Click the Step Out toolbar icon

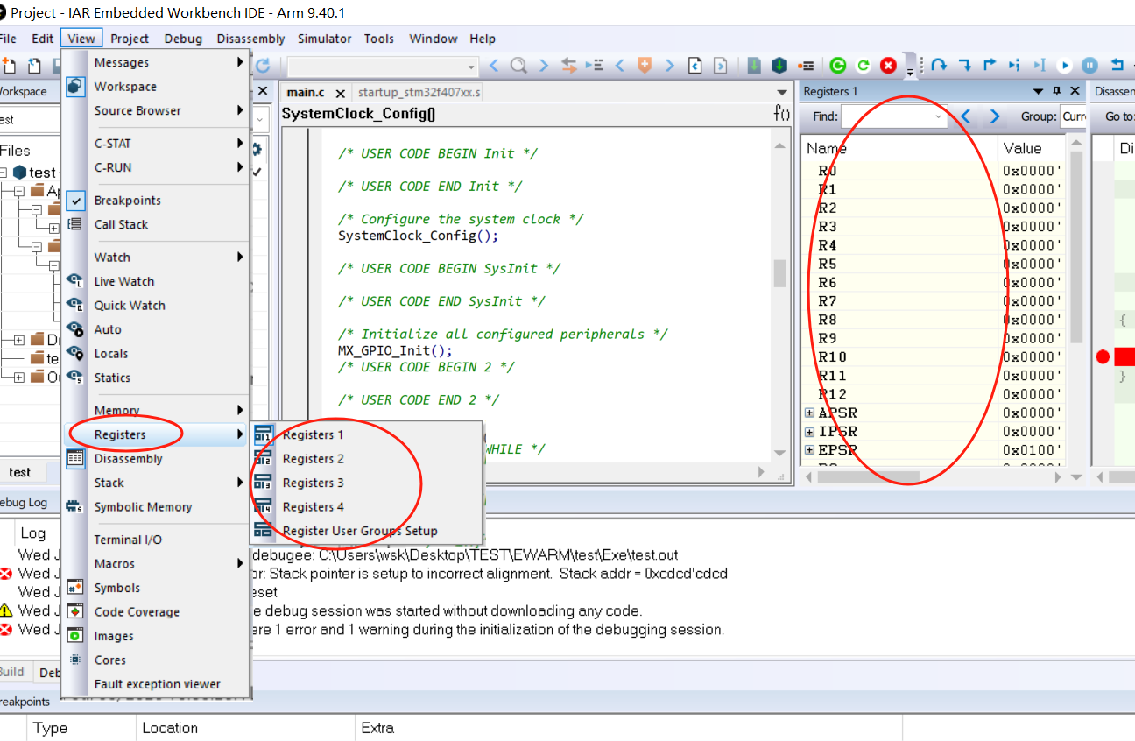pyautogui.click(x=990, y=65)
